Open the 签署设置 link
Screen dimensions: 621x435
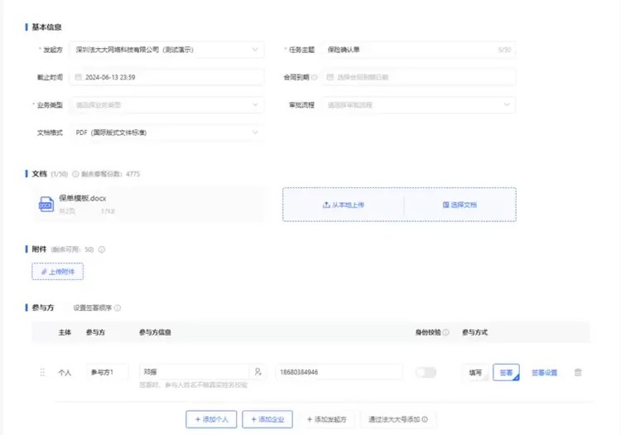pos(544,373)
